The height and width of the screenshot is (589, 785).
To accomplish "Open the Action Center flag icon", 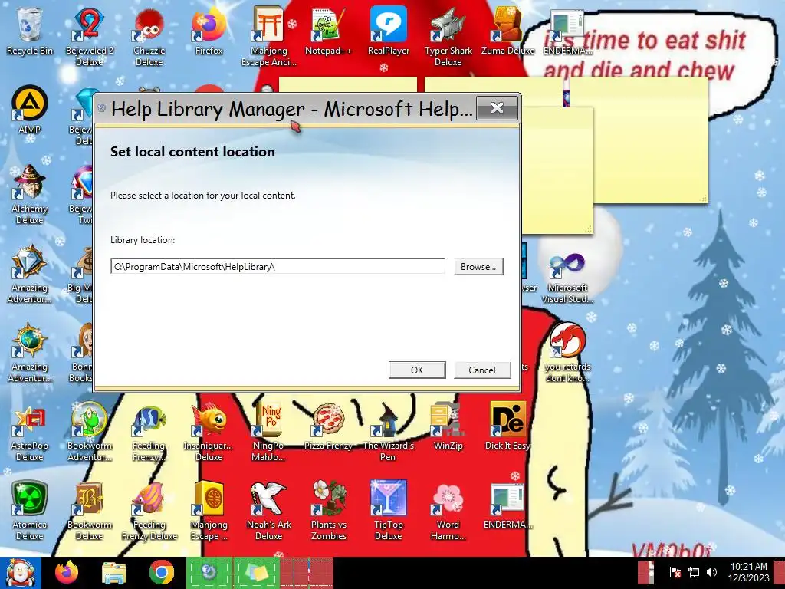I will (x=675, y=572).
